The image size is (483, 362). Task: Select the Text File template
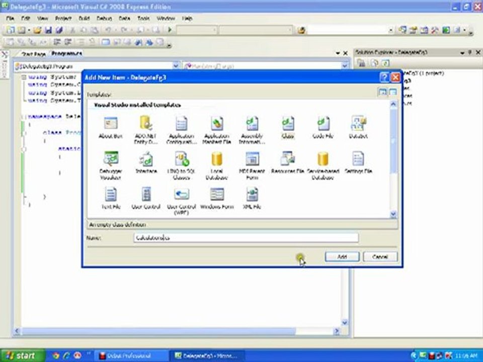[x=111, y=198]
